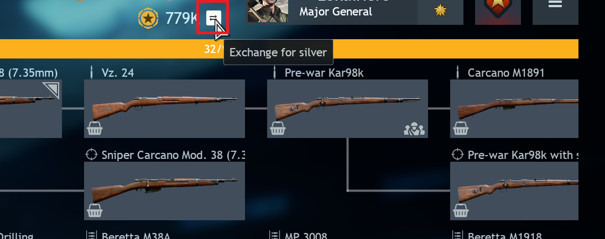Click the Carcano M1891 shopping basket icon
The height and width of the screenshot is (239, 605).
pyautogui.click(x=461, y=129)
